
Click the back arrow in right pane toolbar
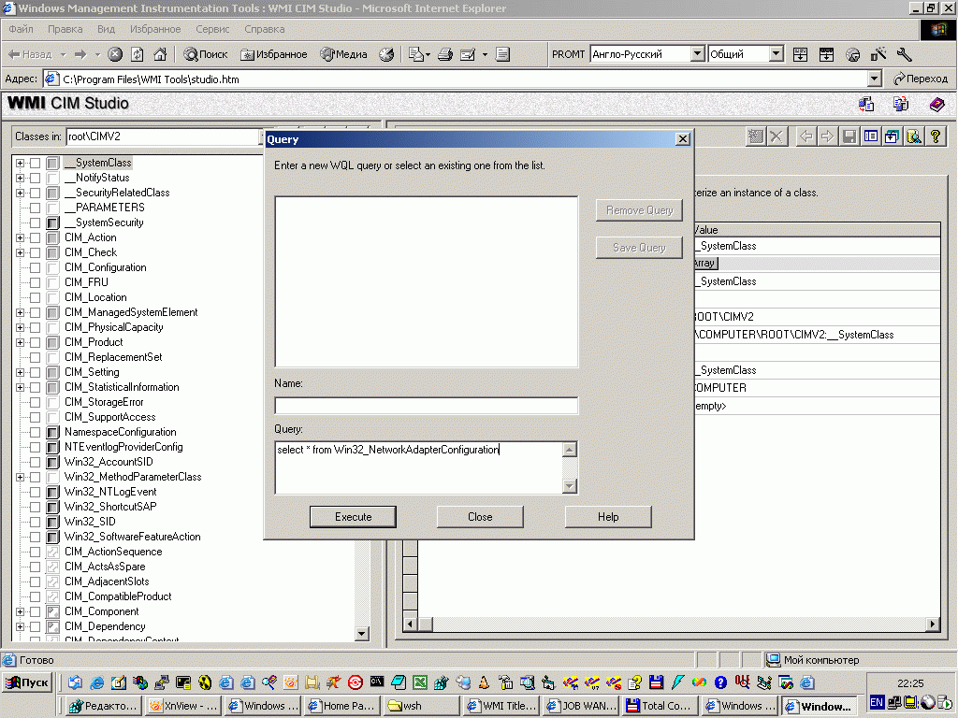point(806,136)
